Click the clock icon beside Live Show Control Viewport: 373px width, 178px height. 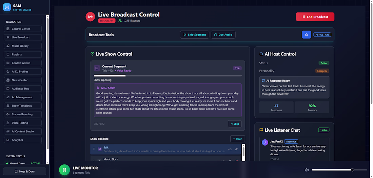click(x=92, y=54)
